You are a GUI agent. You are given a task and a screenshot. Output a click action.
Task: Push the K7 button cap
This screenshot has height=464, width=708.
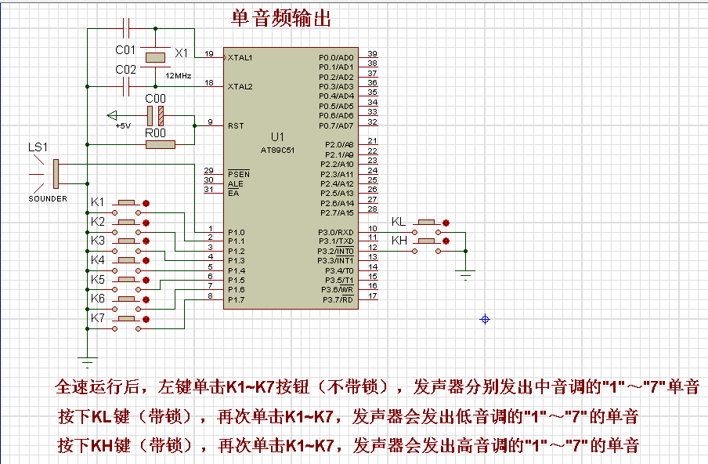click(126, 318)
